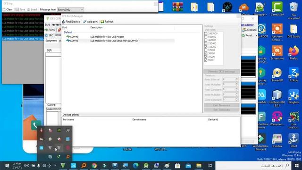Toggle the 57600 baud rate checkbox
This screenshot has width=302, height=170.
coord(206,50)
